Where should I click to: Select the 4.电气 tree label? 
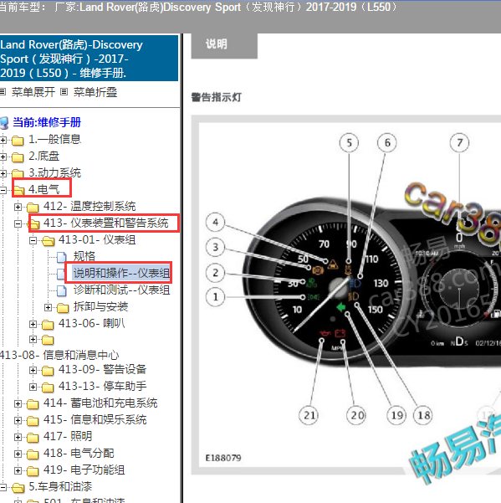tap(43, 189)
